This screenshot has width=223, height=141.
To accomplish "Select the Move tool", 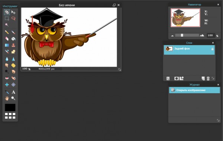I will [x=13, y=12].
